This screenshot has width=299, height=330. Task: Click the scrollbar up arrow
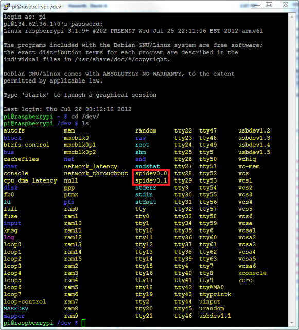pos(292,16)
